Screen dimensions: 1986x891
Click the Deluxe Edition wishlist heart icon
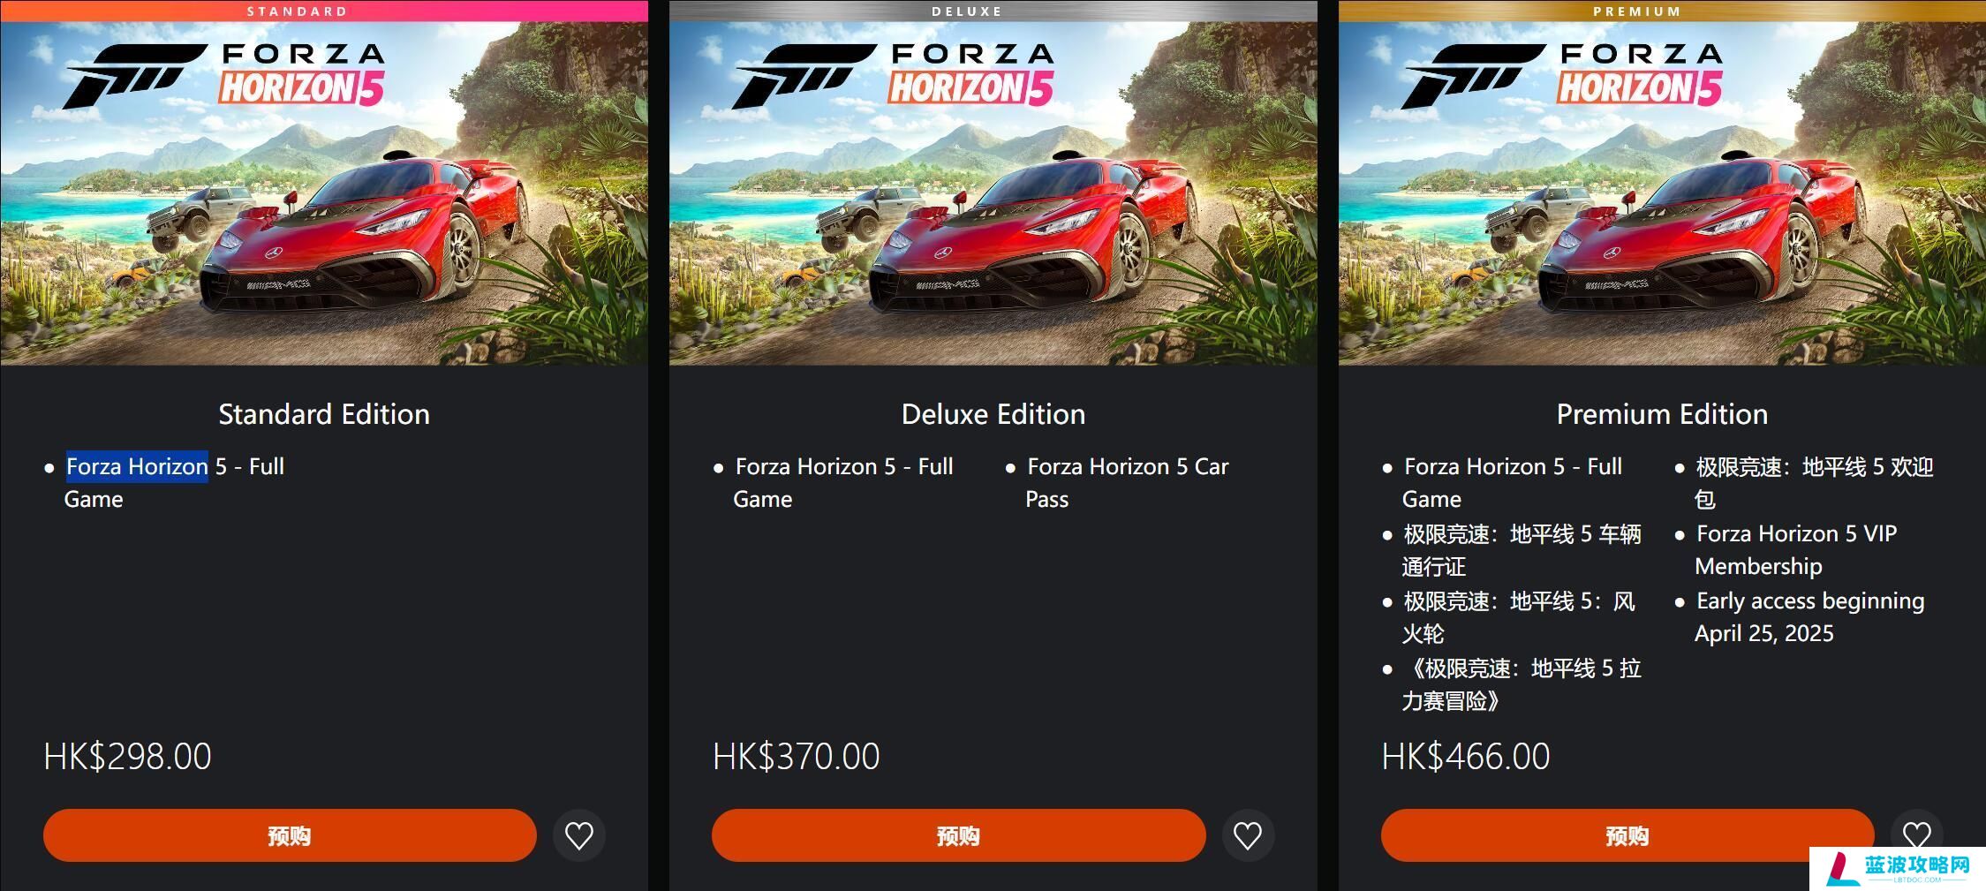(1248, 835)
